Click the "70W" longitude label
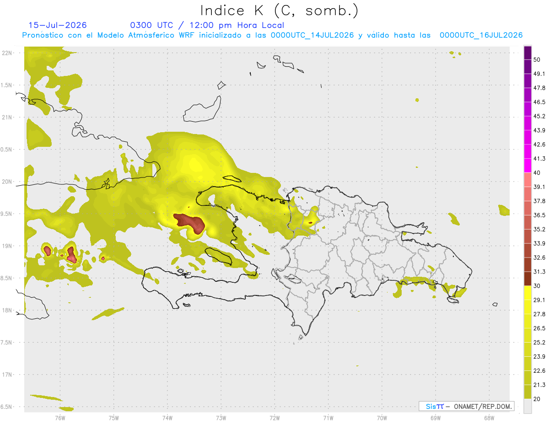549x424 pixels. pos(382,418)
